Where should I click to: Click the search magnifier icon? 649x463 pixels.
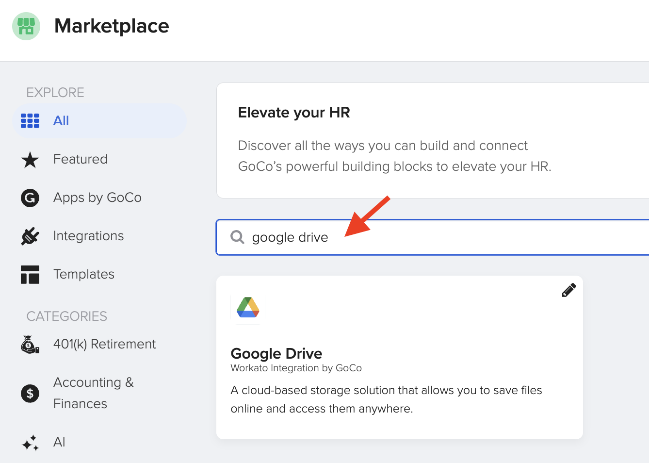(x=237, y=237)
